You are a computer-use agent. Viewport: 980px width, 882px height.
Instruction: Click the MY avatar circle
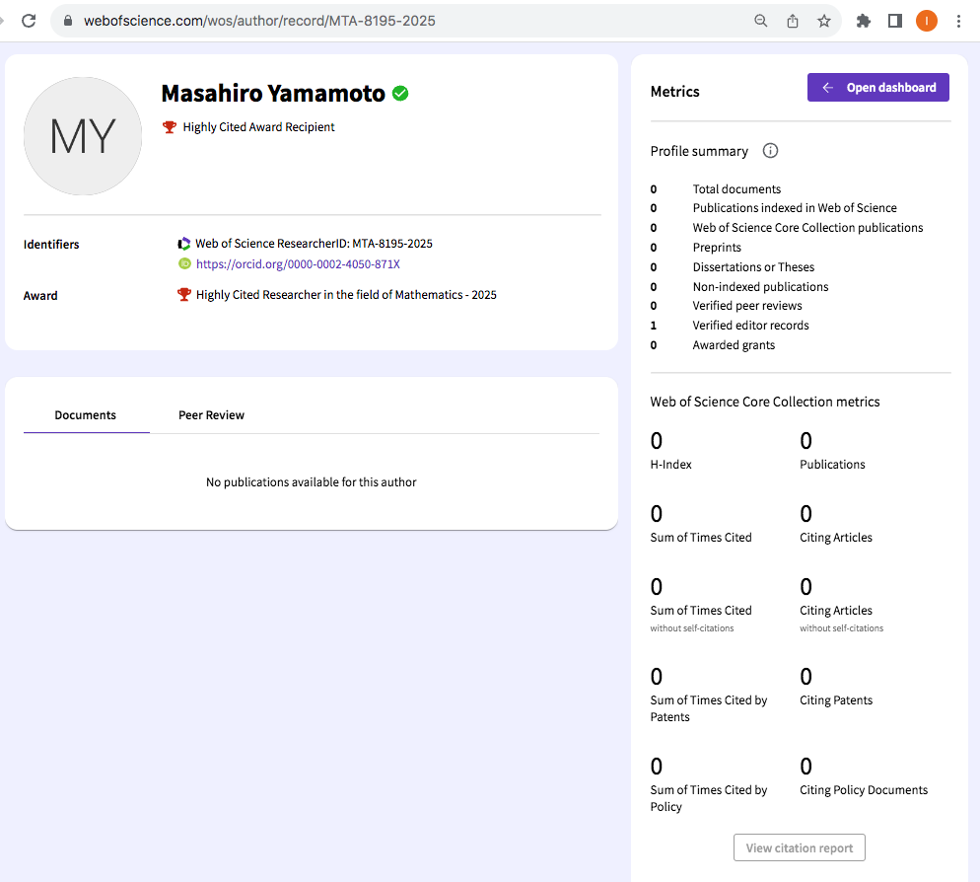83,136
